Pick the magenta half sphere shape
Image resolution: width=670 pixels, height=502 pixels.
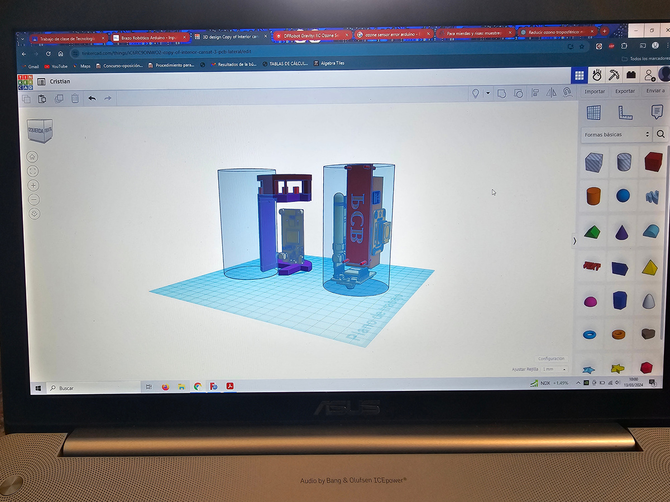tap(590, 302)
